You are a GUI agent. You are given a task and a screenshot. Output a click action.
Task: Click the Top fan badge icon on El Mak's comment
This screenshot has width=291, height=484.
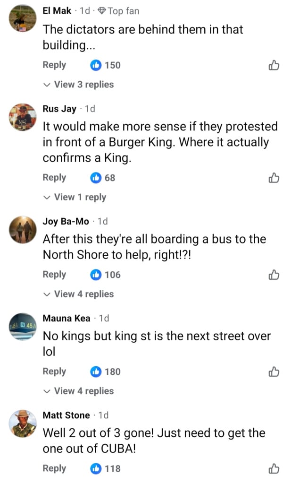pos(101,10)
